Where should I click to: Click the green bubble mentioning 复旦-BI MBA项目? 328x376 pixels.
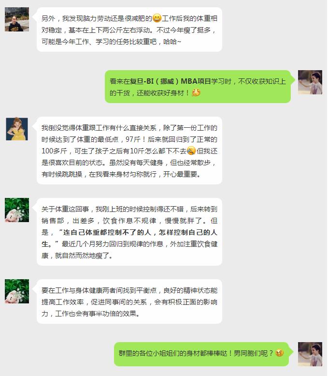[x=198, y=87]
